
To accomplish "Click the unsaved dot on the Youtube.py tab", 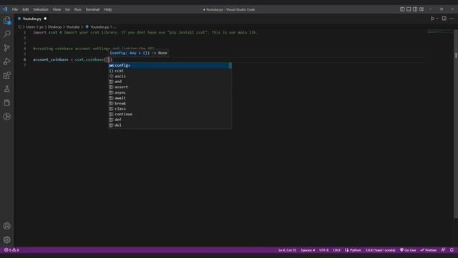I will point(45,19).
